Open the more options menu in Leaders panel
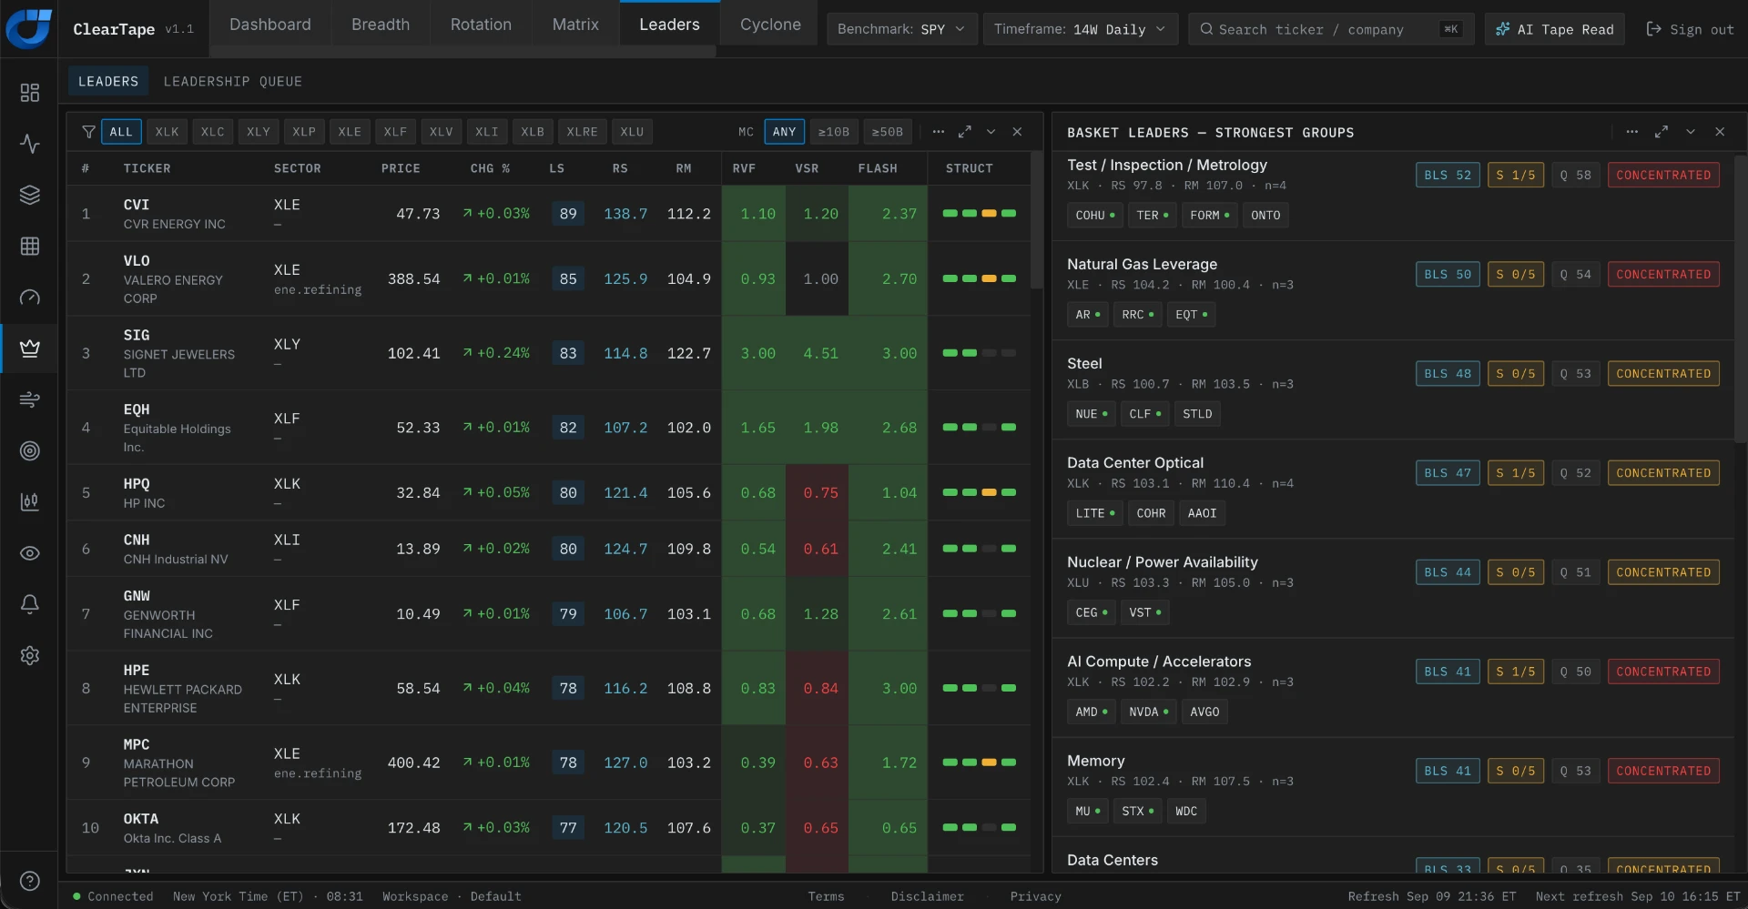Viewport: 1748px width, 909px height. [x=939, y=132]
